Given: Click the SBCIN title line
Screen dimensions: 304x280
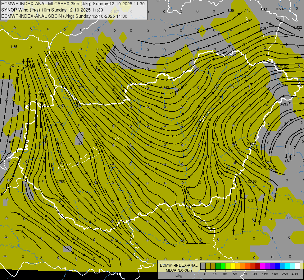Looking at the screenshot, I should [x=64, y=16].
